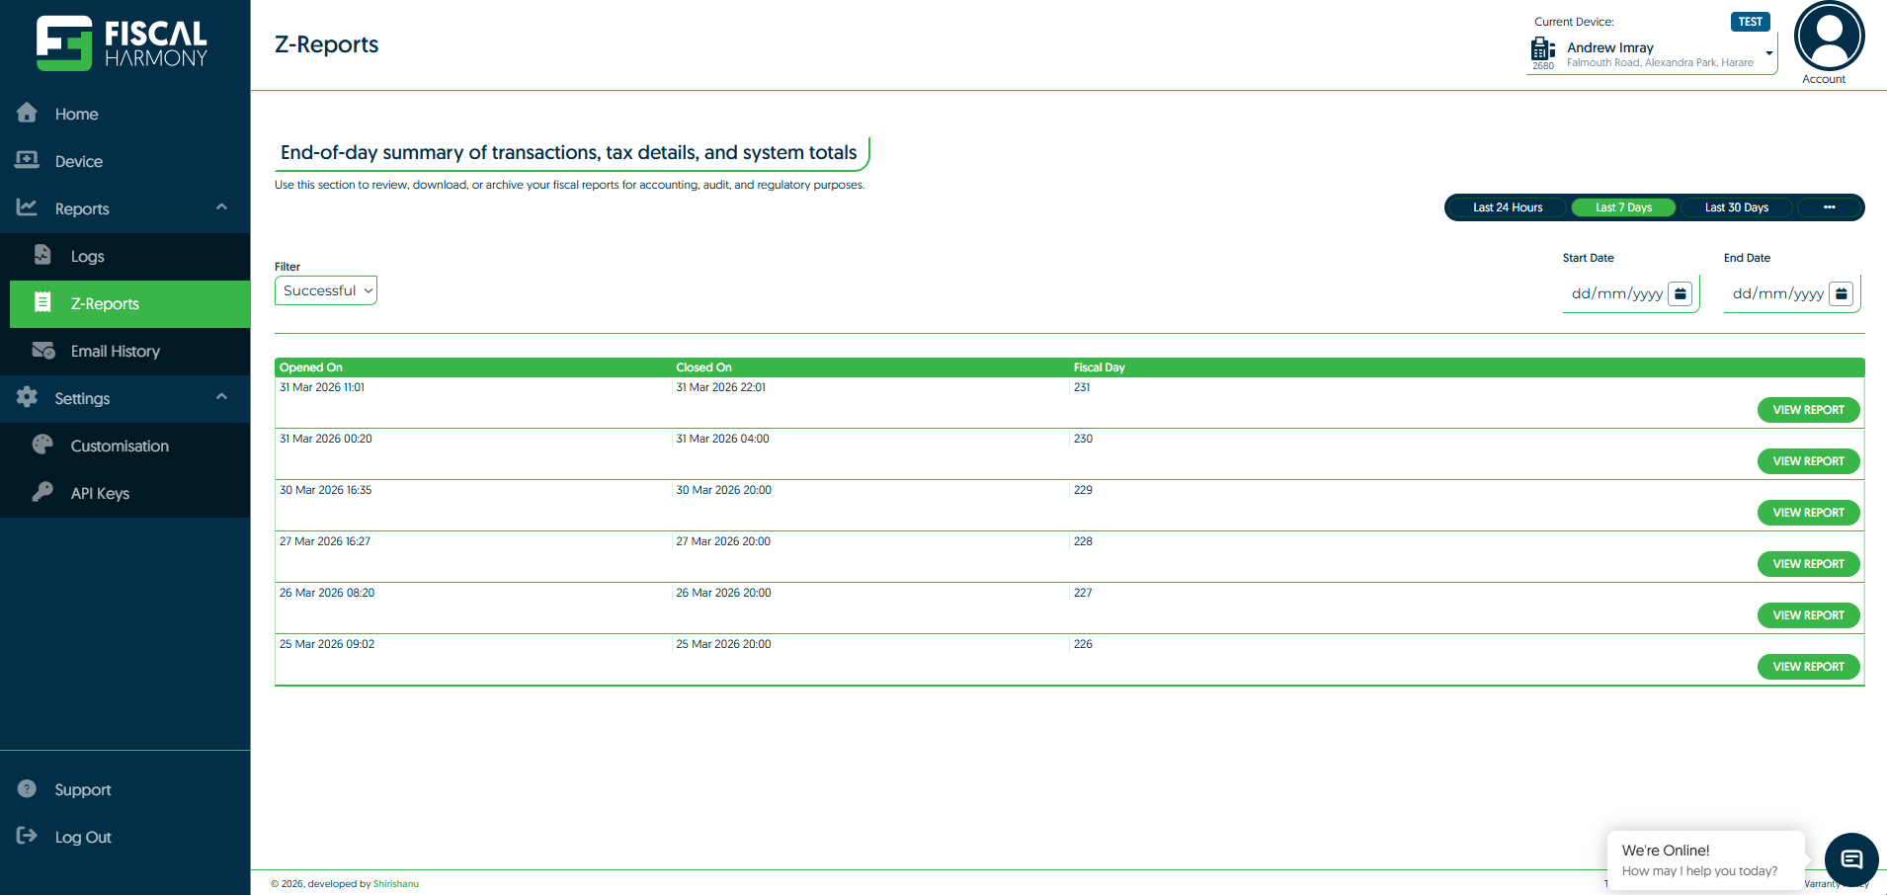The image size is (1887, 895).
Task: Click the Shirishanu developer link
Action: tap(395, 884)
